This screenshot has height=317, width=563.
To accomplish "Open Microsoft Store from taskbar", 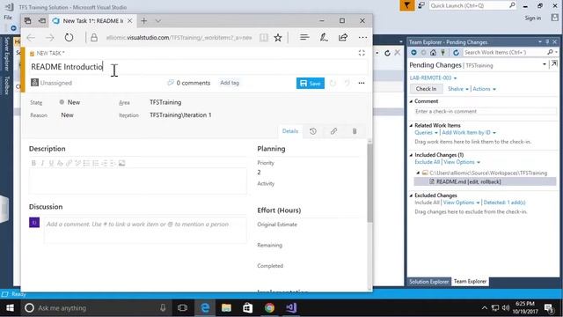I will pyautogui.click(x=247, y=307).
